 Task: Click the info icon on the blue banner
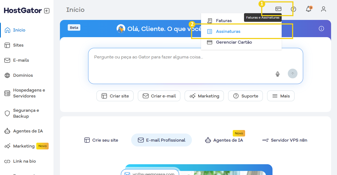(x=321, y=29)
